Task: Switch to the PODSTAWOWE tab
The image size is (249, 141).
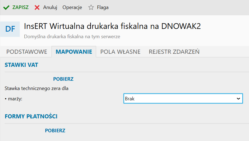Action: [x=27, y=52]
